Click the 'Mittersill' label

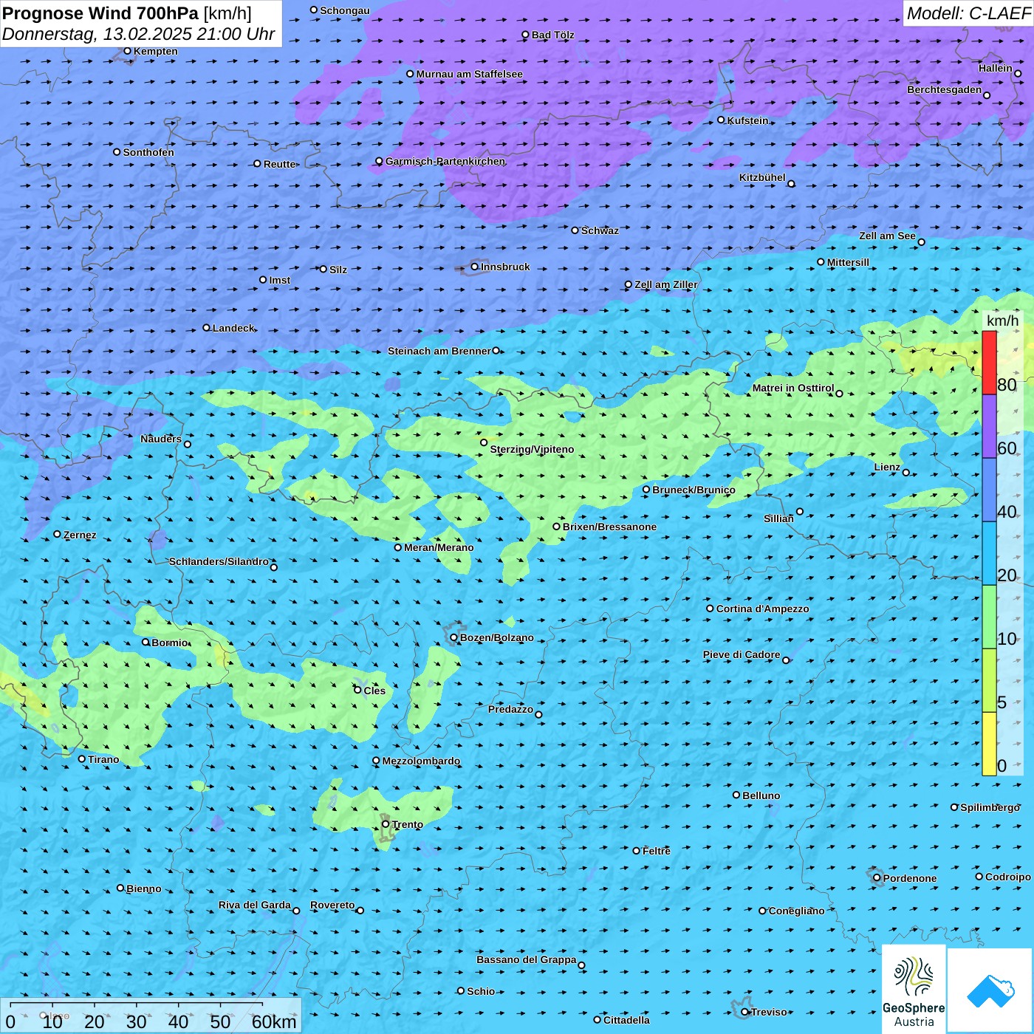848,262
